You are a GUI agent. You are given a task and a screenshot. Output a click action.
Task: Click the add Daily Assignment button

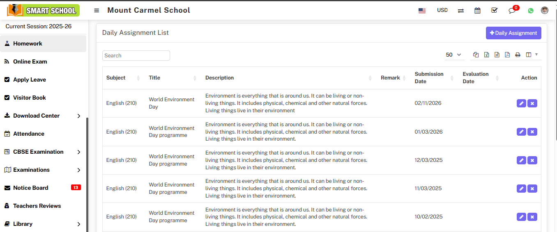point(513,33)
